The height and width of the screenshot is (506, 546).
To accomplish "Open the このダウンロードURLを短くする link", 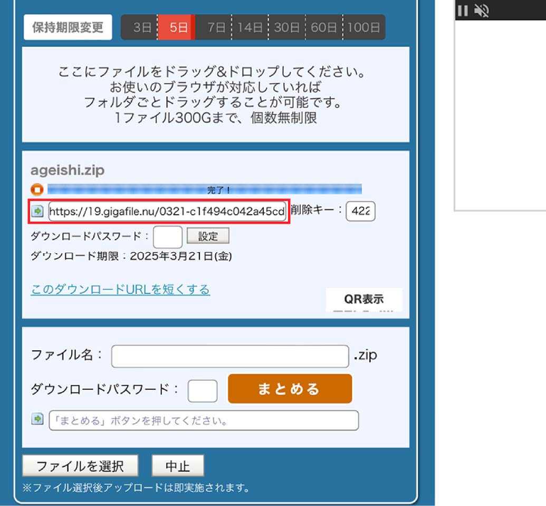I will 120,290.
